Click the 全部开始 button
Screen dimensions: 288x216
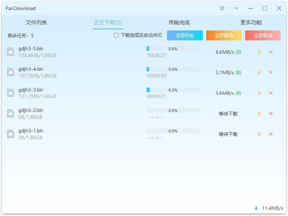tap(185, 35)
